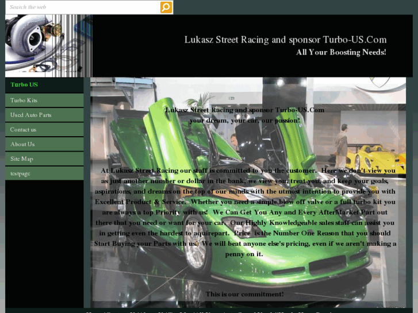The image size is (418, 313).
Task: Go to Used Auto Parts
Action: pyautogui.click(x=44, y=115)
